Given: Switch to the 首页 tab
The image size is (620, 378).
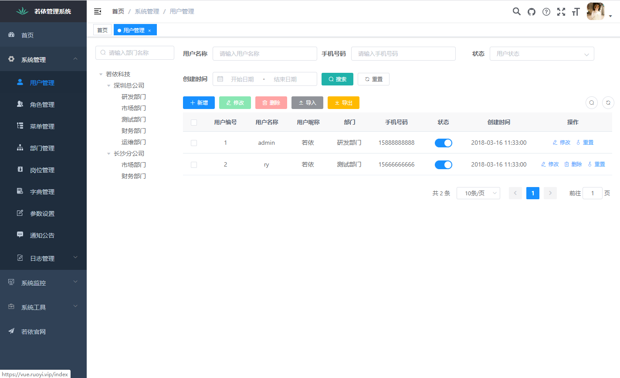Looking at the screenshot, I should [x=102, y=30].
